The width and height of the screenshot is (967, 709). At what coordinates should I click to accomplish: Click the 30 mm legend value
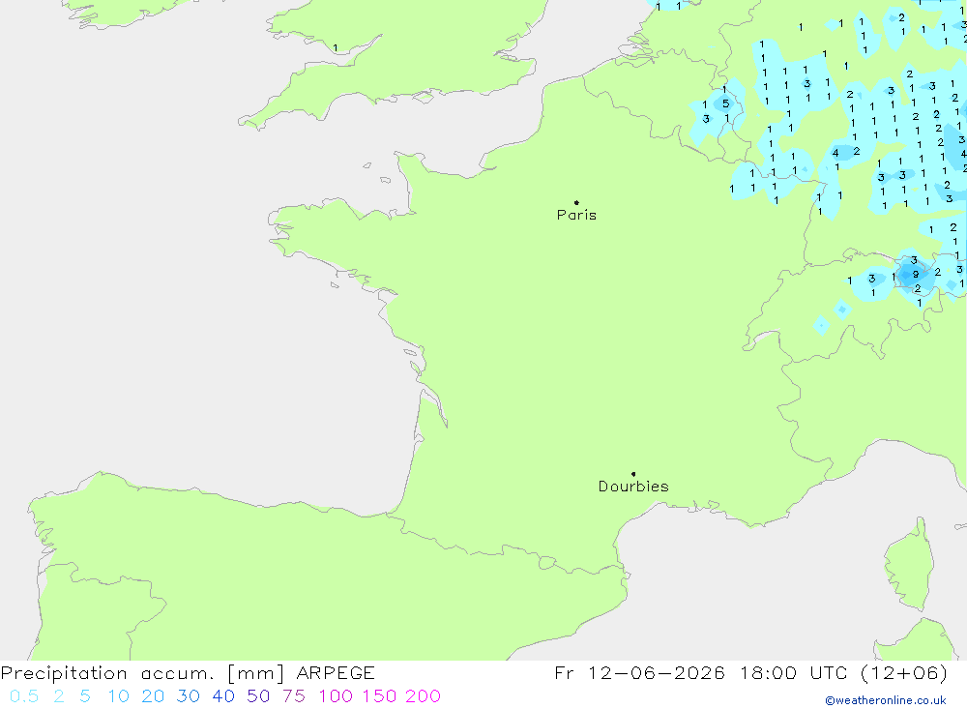tap(189, 696)
